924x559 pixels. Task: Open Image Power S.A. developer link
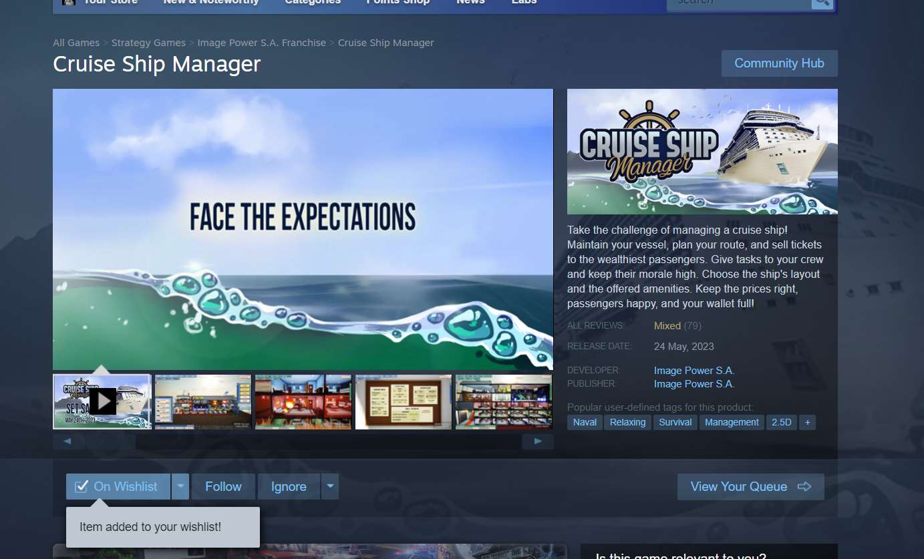pyautogui.click(x=694, y=370)
